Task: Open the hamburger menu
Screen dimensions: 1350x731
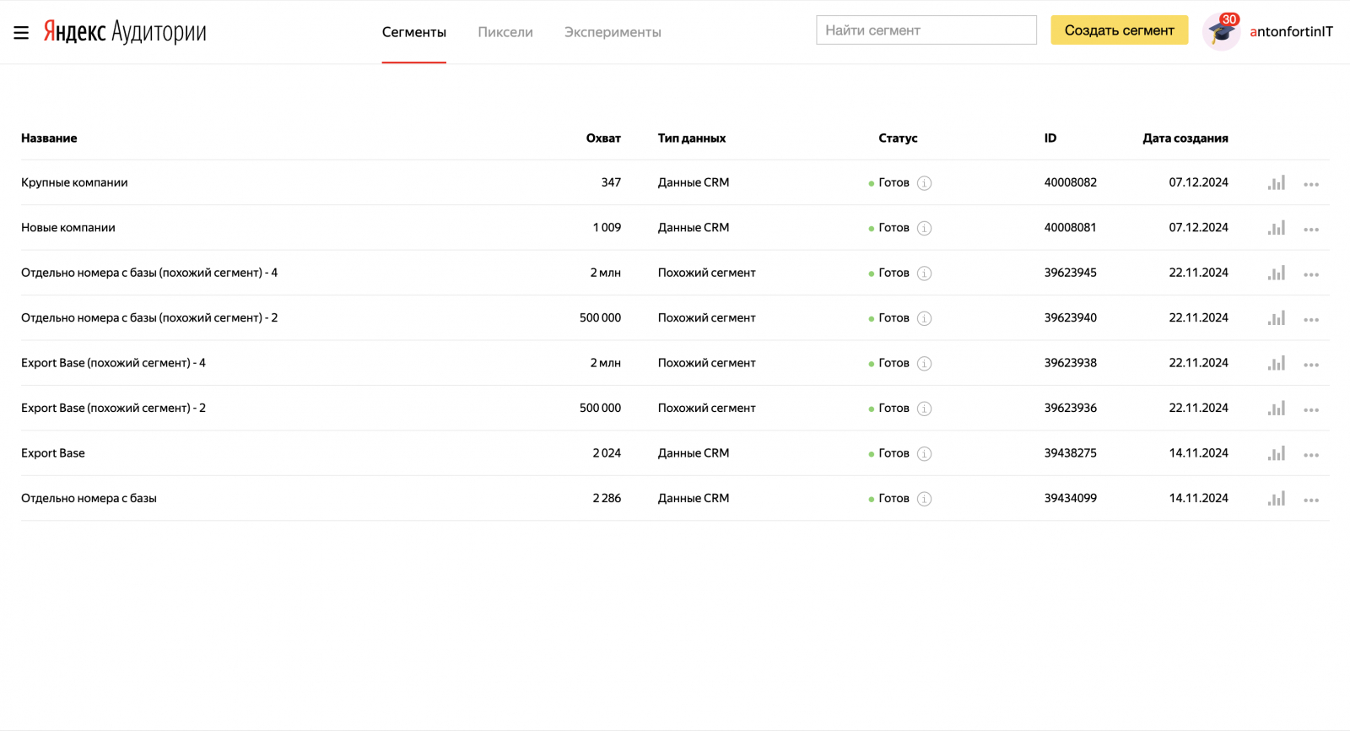Action: 21,32
